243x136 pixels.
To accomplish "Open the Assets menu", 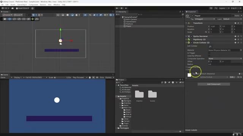I will pyautogui.click(x=13, y=5).
